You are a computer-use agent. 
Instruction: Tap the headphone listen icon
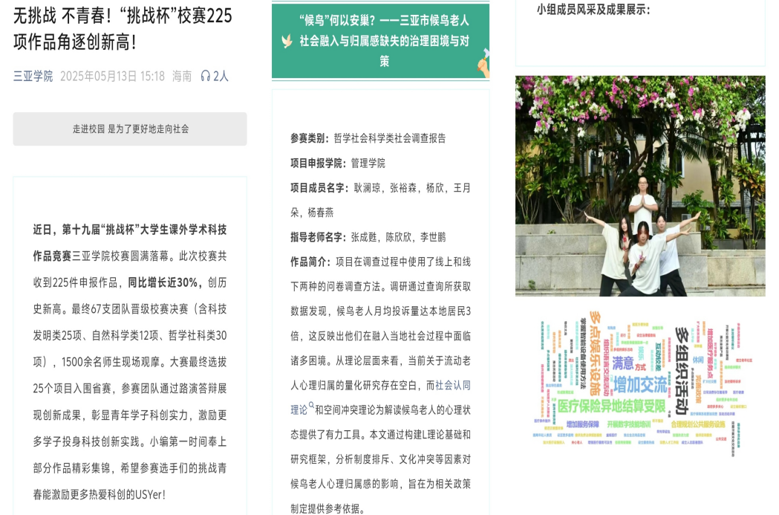[205, 76]
